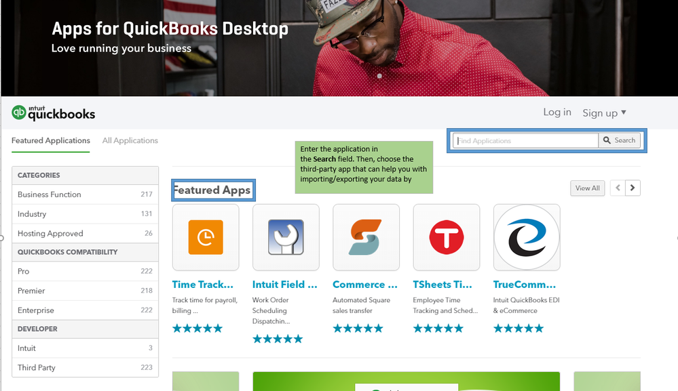Click the star rating under Commerce Sync

click(x=358, y=329)
